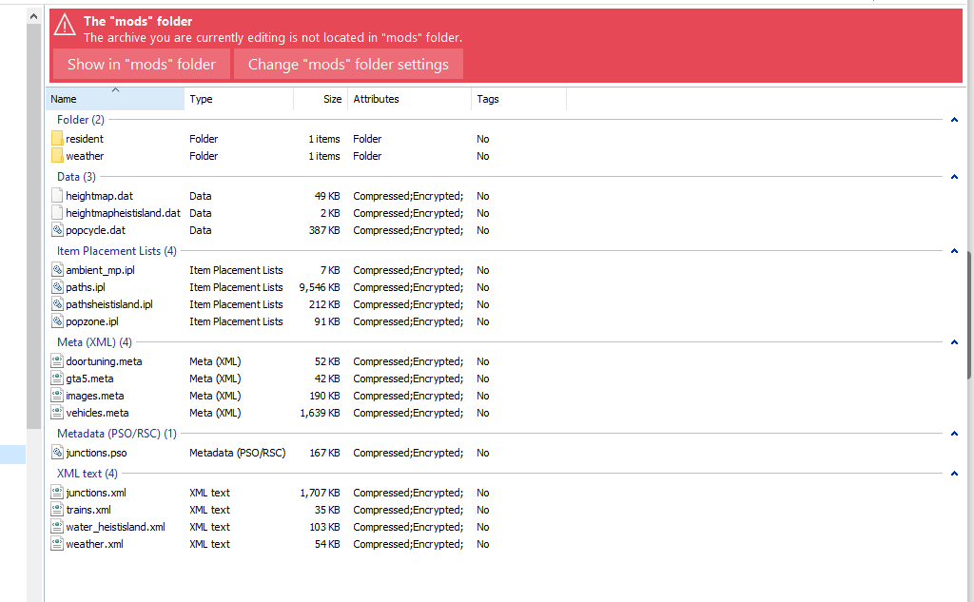974x602 pixels.
Task: Sort by the Name column header
Action: (x=114, y=99)
